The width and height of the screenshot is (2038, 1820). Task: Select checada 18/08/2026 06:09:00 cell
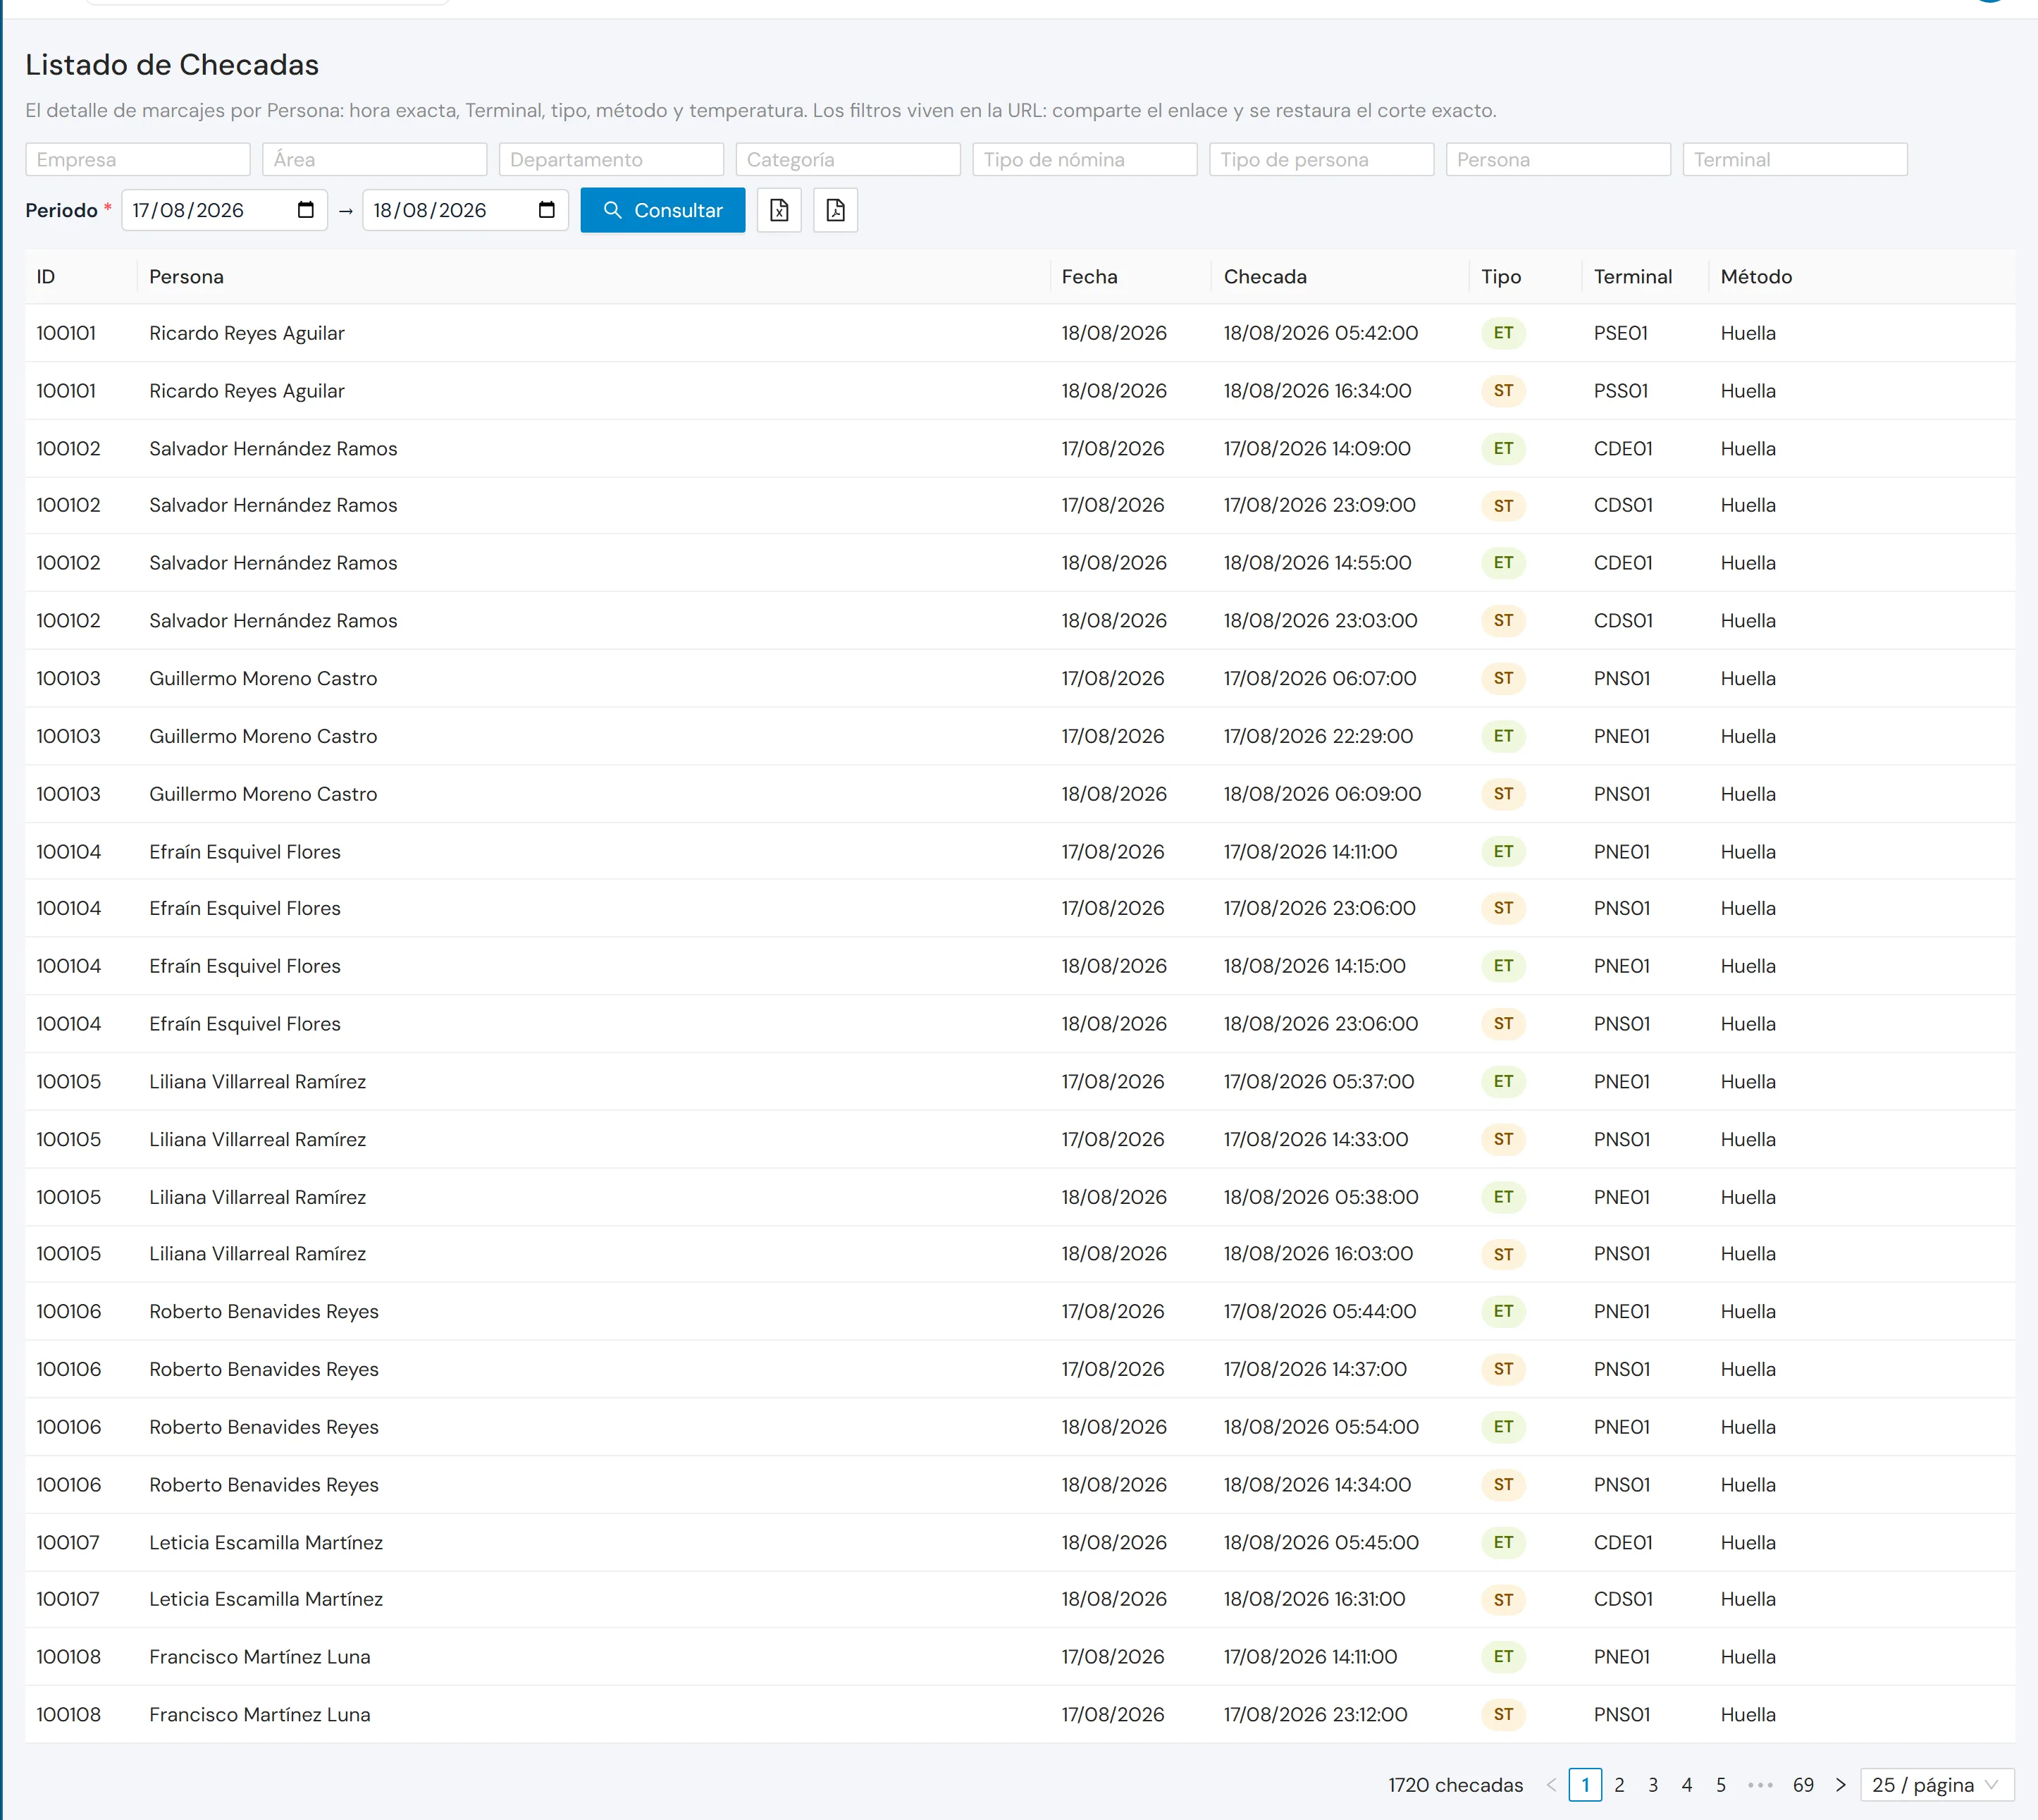(1322, 794)
